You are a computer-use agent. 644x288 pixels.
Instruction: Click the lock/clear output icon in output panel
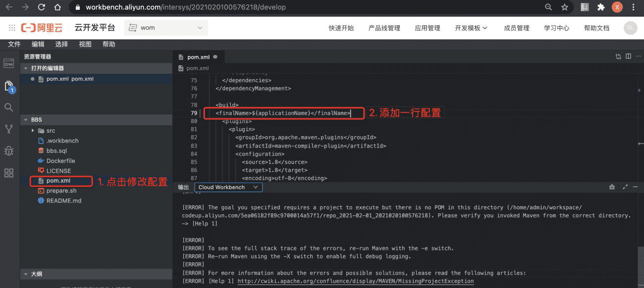[612, 187]
